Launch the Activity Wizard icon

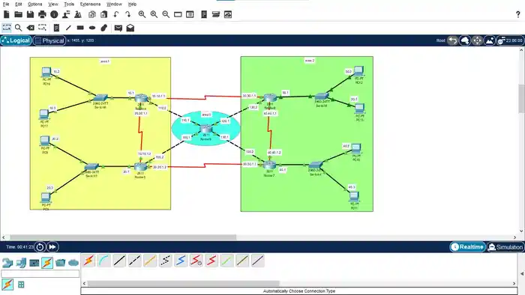(x=66, y=14)
